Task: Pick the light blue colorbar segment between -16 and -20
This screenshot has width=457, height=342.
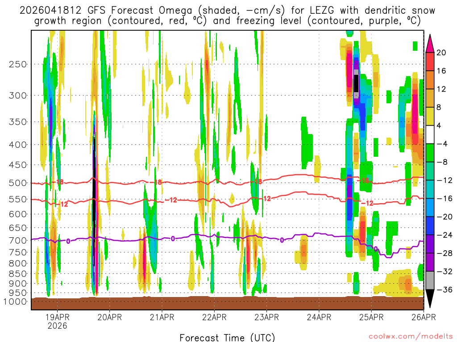Action: coord(430,208)
